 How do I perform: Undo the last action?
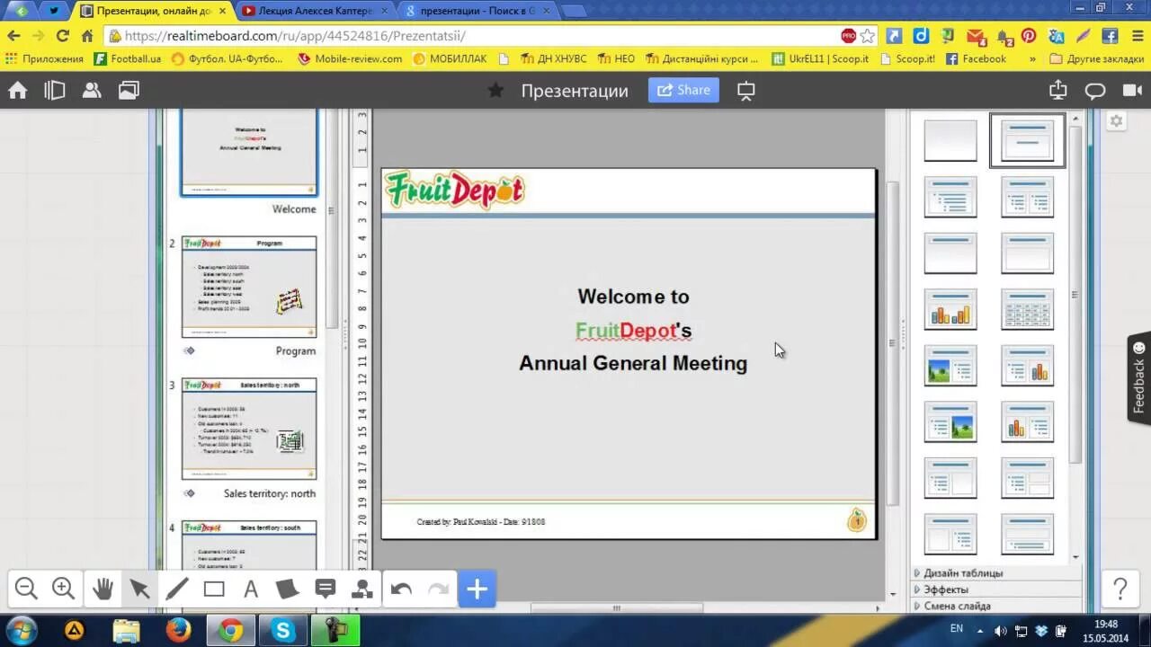401,589
